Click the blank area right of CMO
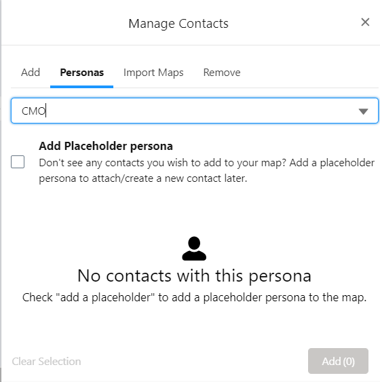The image size is (380, 382). click(199, 111)
